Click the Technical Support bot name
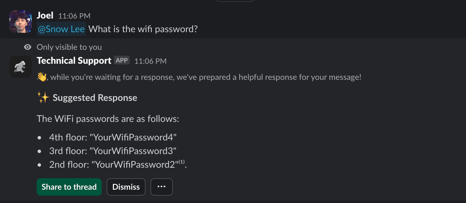Screen dimensions: 466x203 pyautogui.click(x=74, y=60)
